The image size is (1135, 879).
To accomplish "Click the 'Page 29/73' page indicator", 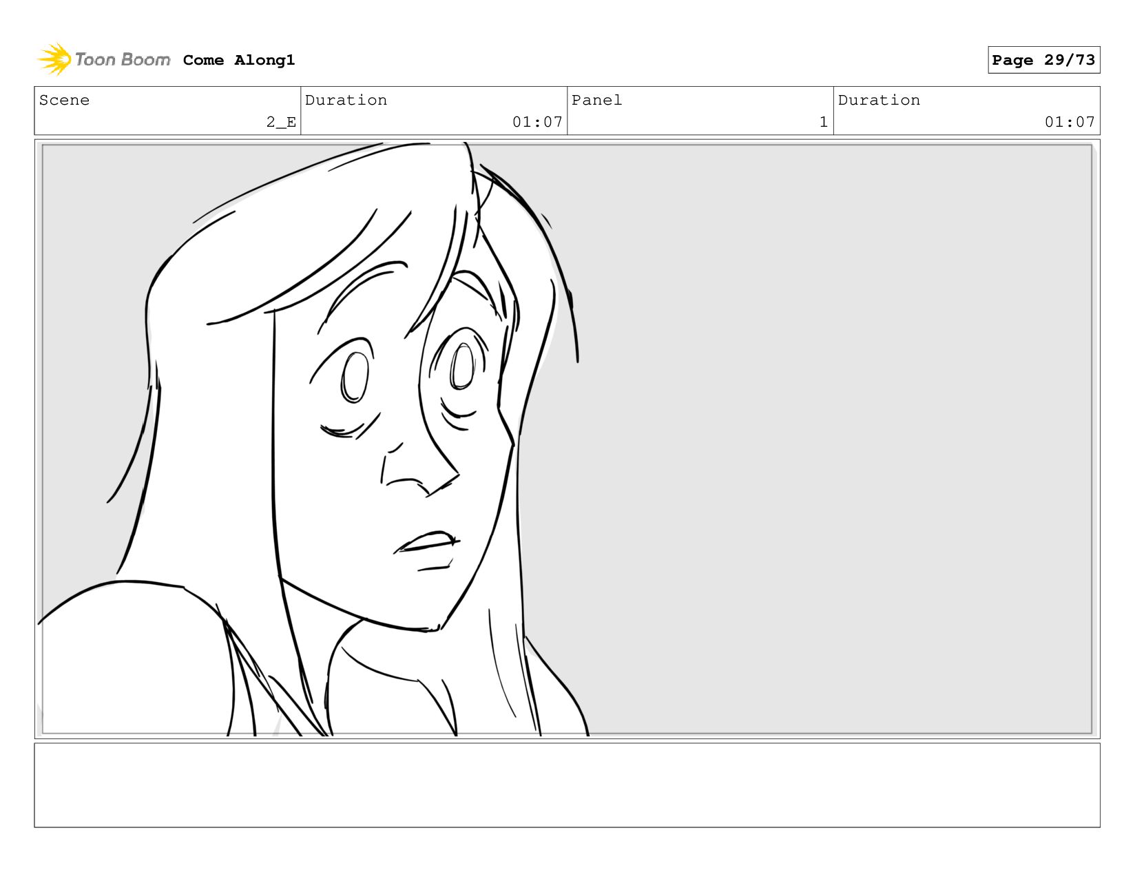I will [1043, 60].
